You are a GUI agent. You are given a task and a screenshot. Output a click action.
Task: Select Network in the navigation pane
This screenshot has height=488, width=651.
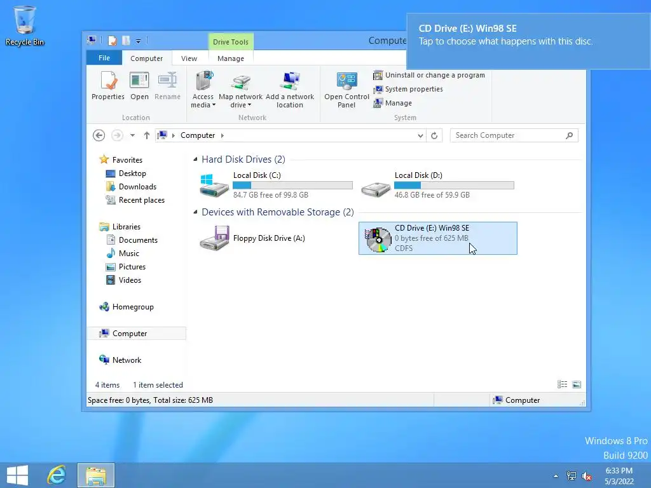click(x=120, y=360)
